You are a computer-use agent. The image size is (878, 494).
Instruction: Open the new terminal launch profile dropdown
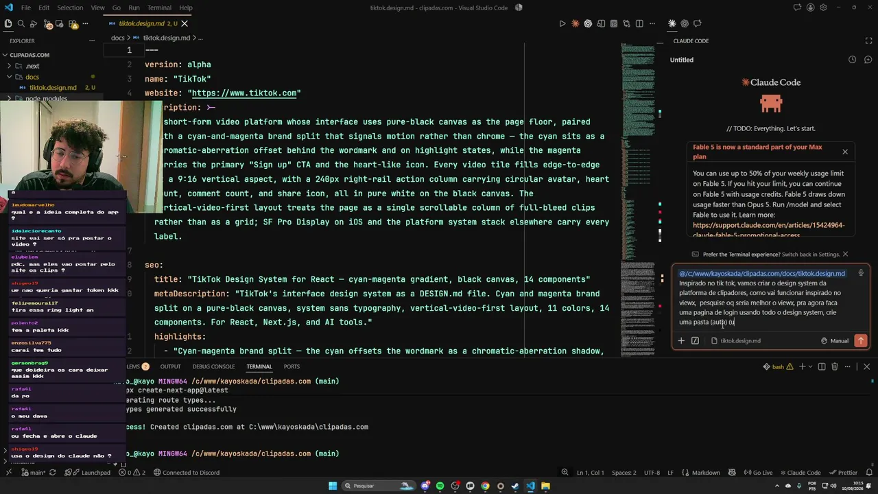810,366
